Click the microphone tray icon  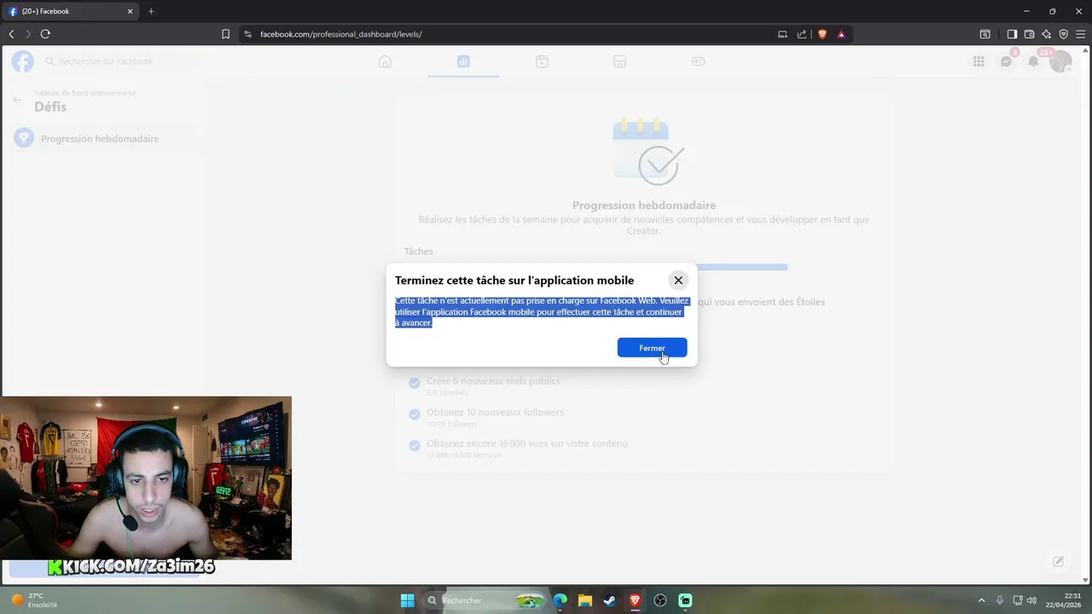[x=1000, y=600]
